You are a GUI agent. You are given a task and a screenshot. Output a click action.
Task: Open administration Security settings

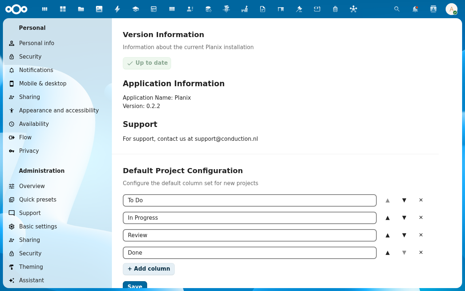pyautogui.click(x=57, y=254)
